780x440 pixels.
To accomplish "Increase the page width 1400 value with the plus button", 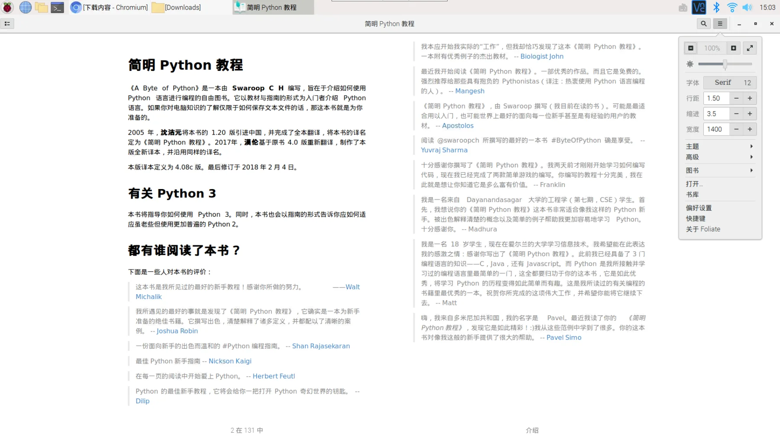I will tap(750, 129).
